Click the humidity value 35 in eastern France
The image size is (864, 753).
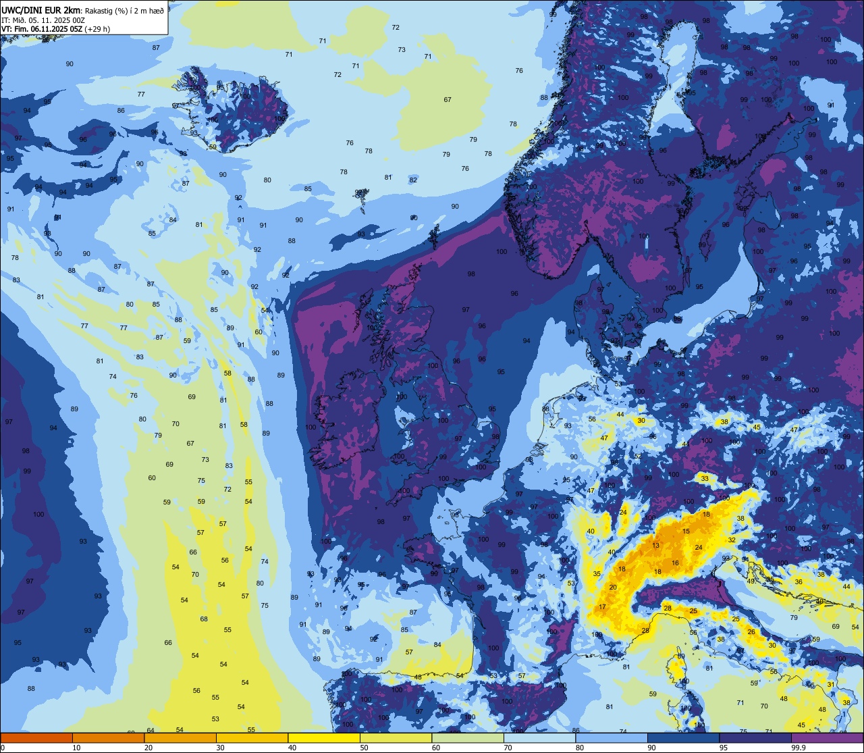coord(597,574)
